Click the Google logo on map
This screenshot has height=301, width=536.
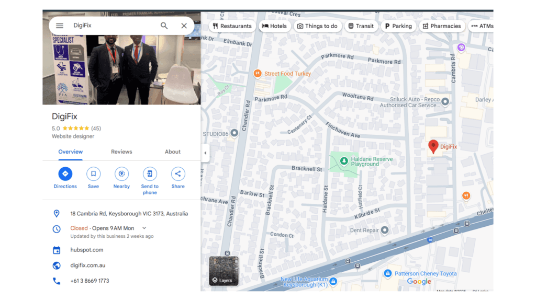pos(419,282)
